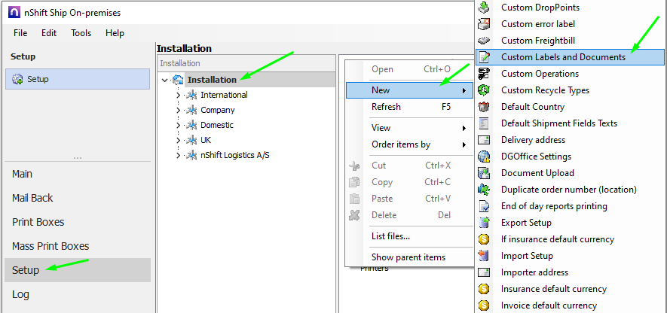This screenshot has width=667, height=313.
Task: Click the DGOffice Settings globe icon
Action: (485, 156)
